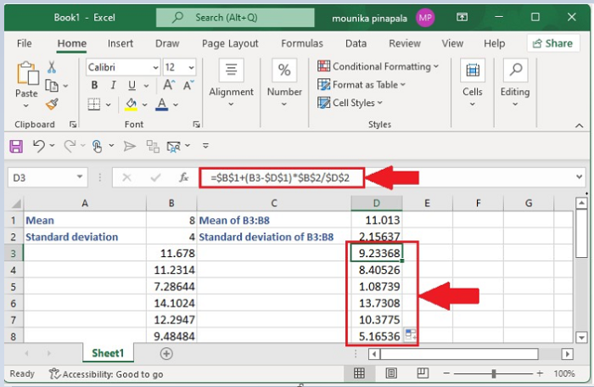
Task: Click the Undo arrow icon
Action: [x=38, y=146]
